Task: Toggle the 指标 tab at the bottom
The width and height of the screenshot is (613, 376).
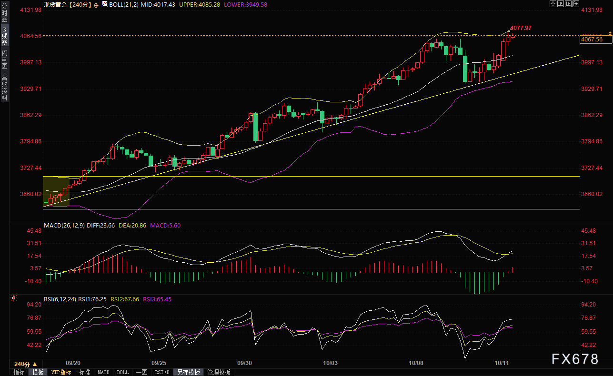Action: tap(19, 372)
